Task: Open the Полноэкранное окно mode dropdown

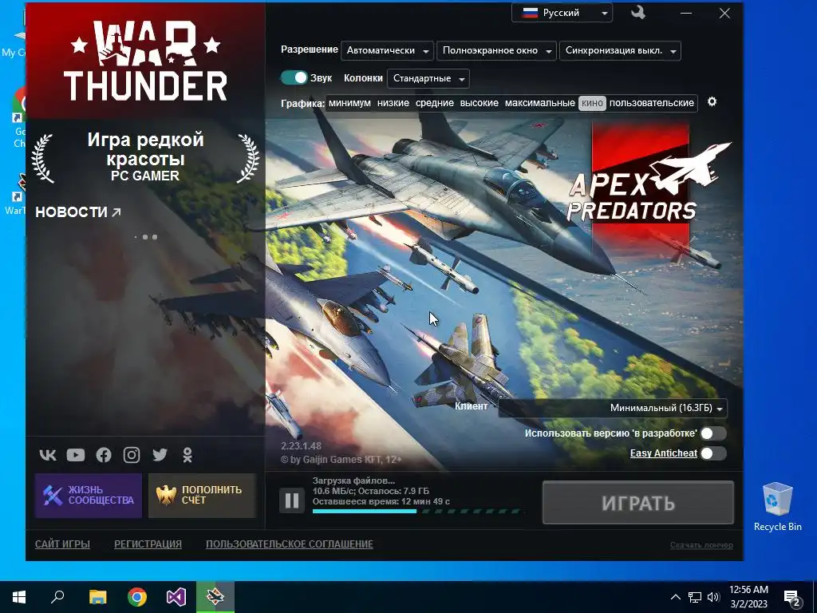Action: tap(496, 50)
